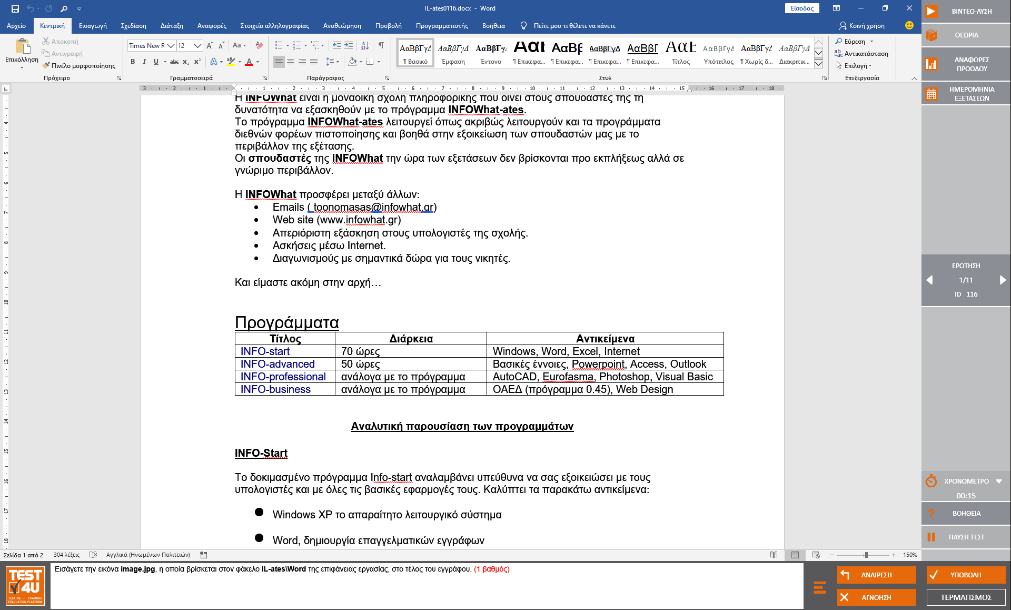Click the yellow text highlight color button
This screenshot has height=610, width=1011.
pos(231,62)
